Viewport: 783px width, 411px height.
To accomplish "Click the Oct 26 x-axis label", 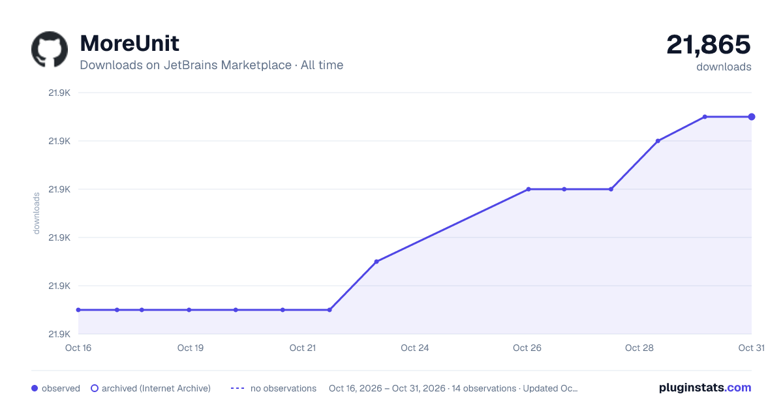I will pyautogui.click(x=527, y=348).
